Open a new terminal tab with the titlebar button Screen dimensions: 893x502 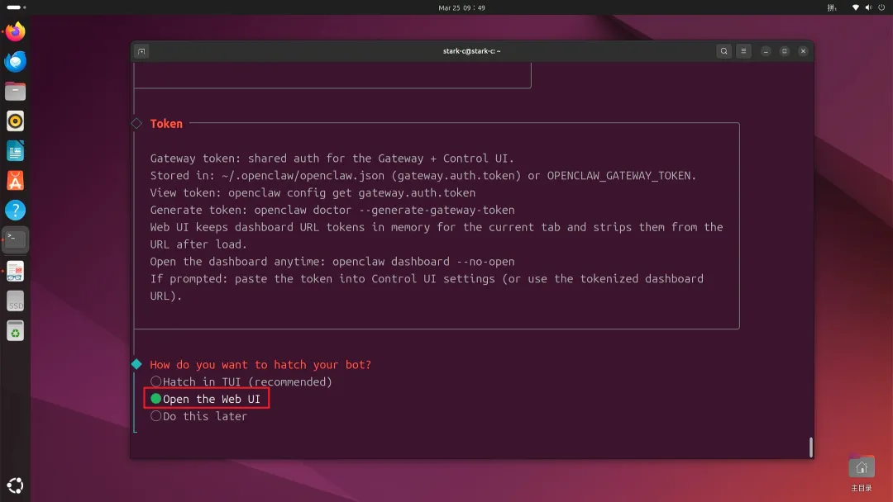click(x=142, y=51)
